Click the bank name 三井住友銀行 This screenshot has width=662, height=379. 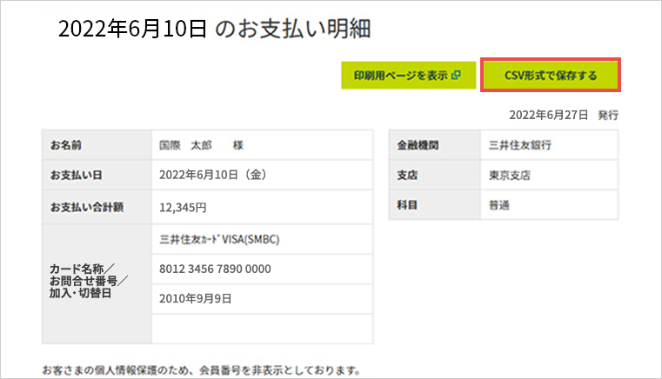tap(520, 145)
